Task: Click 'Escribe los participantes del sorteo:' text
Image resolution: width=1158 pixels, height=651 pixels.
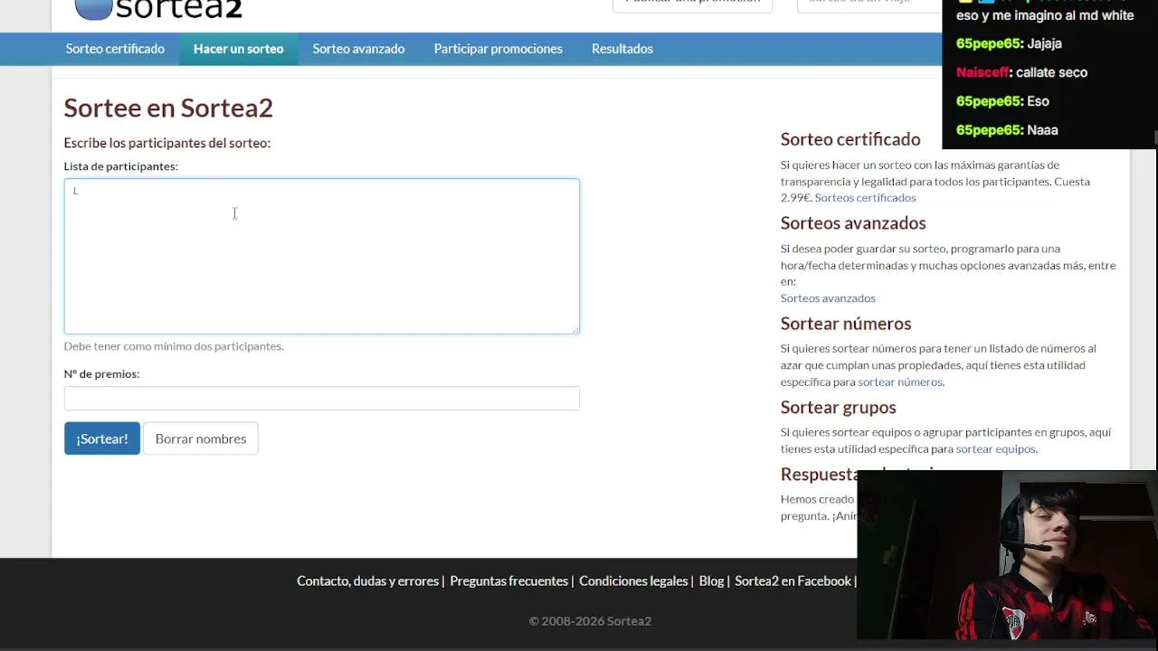Action: click(167, 143)
